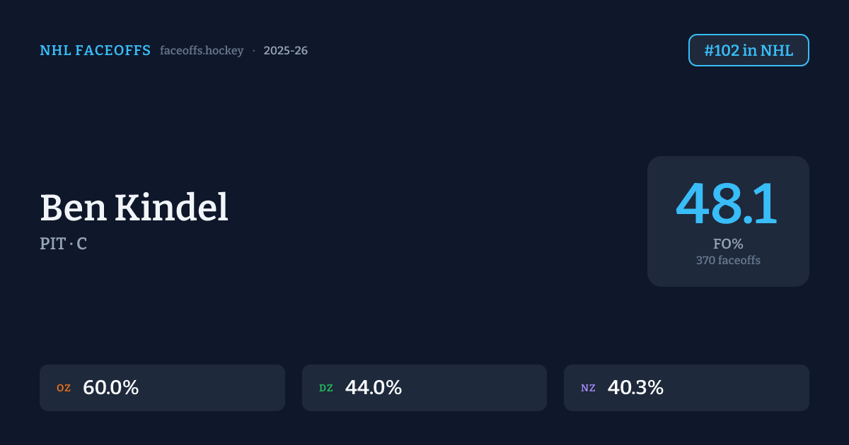The width and height of the screenshot is (849, 445).
Task: Click the purple NZ zone label
Action: (588, 388)
